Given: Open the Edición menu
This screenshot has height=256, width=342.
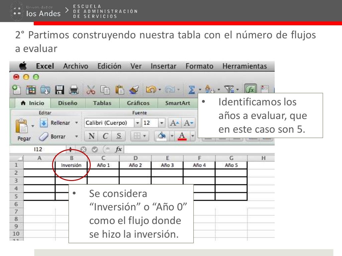Looking at the screenshot, I should tap(109, 66).
